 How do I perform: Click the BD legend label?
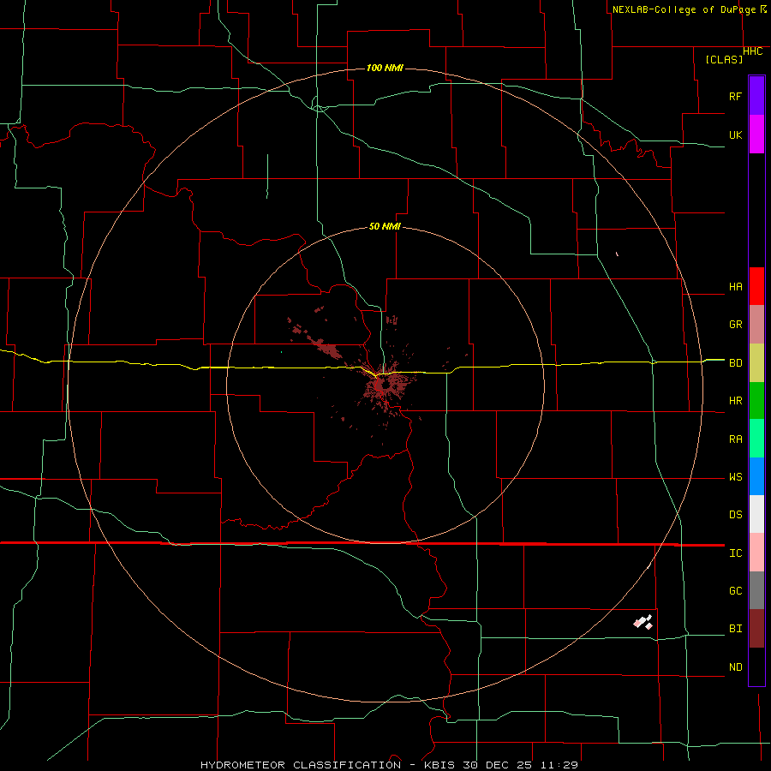tap(735, 363)
